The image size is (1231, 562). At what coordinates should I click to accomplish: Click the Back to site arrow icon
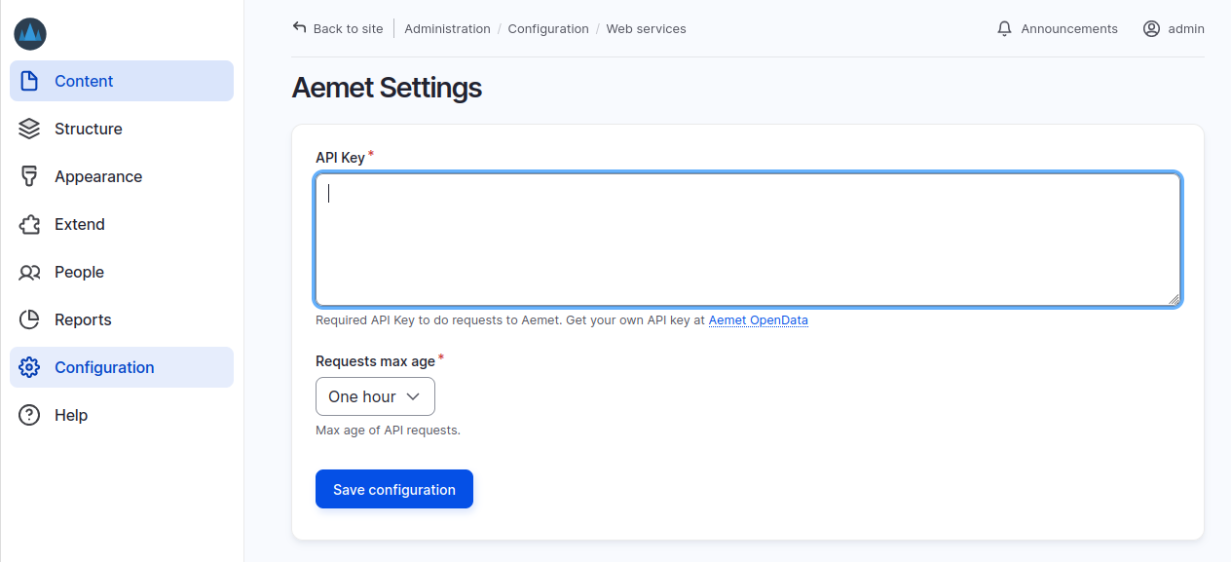click(299, 27)
